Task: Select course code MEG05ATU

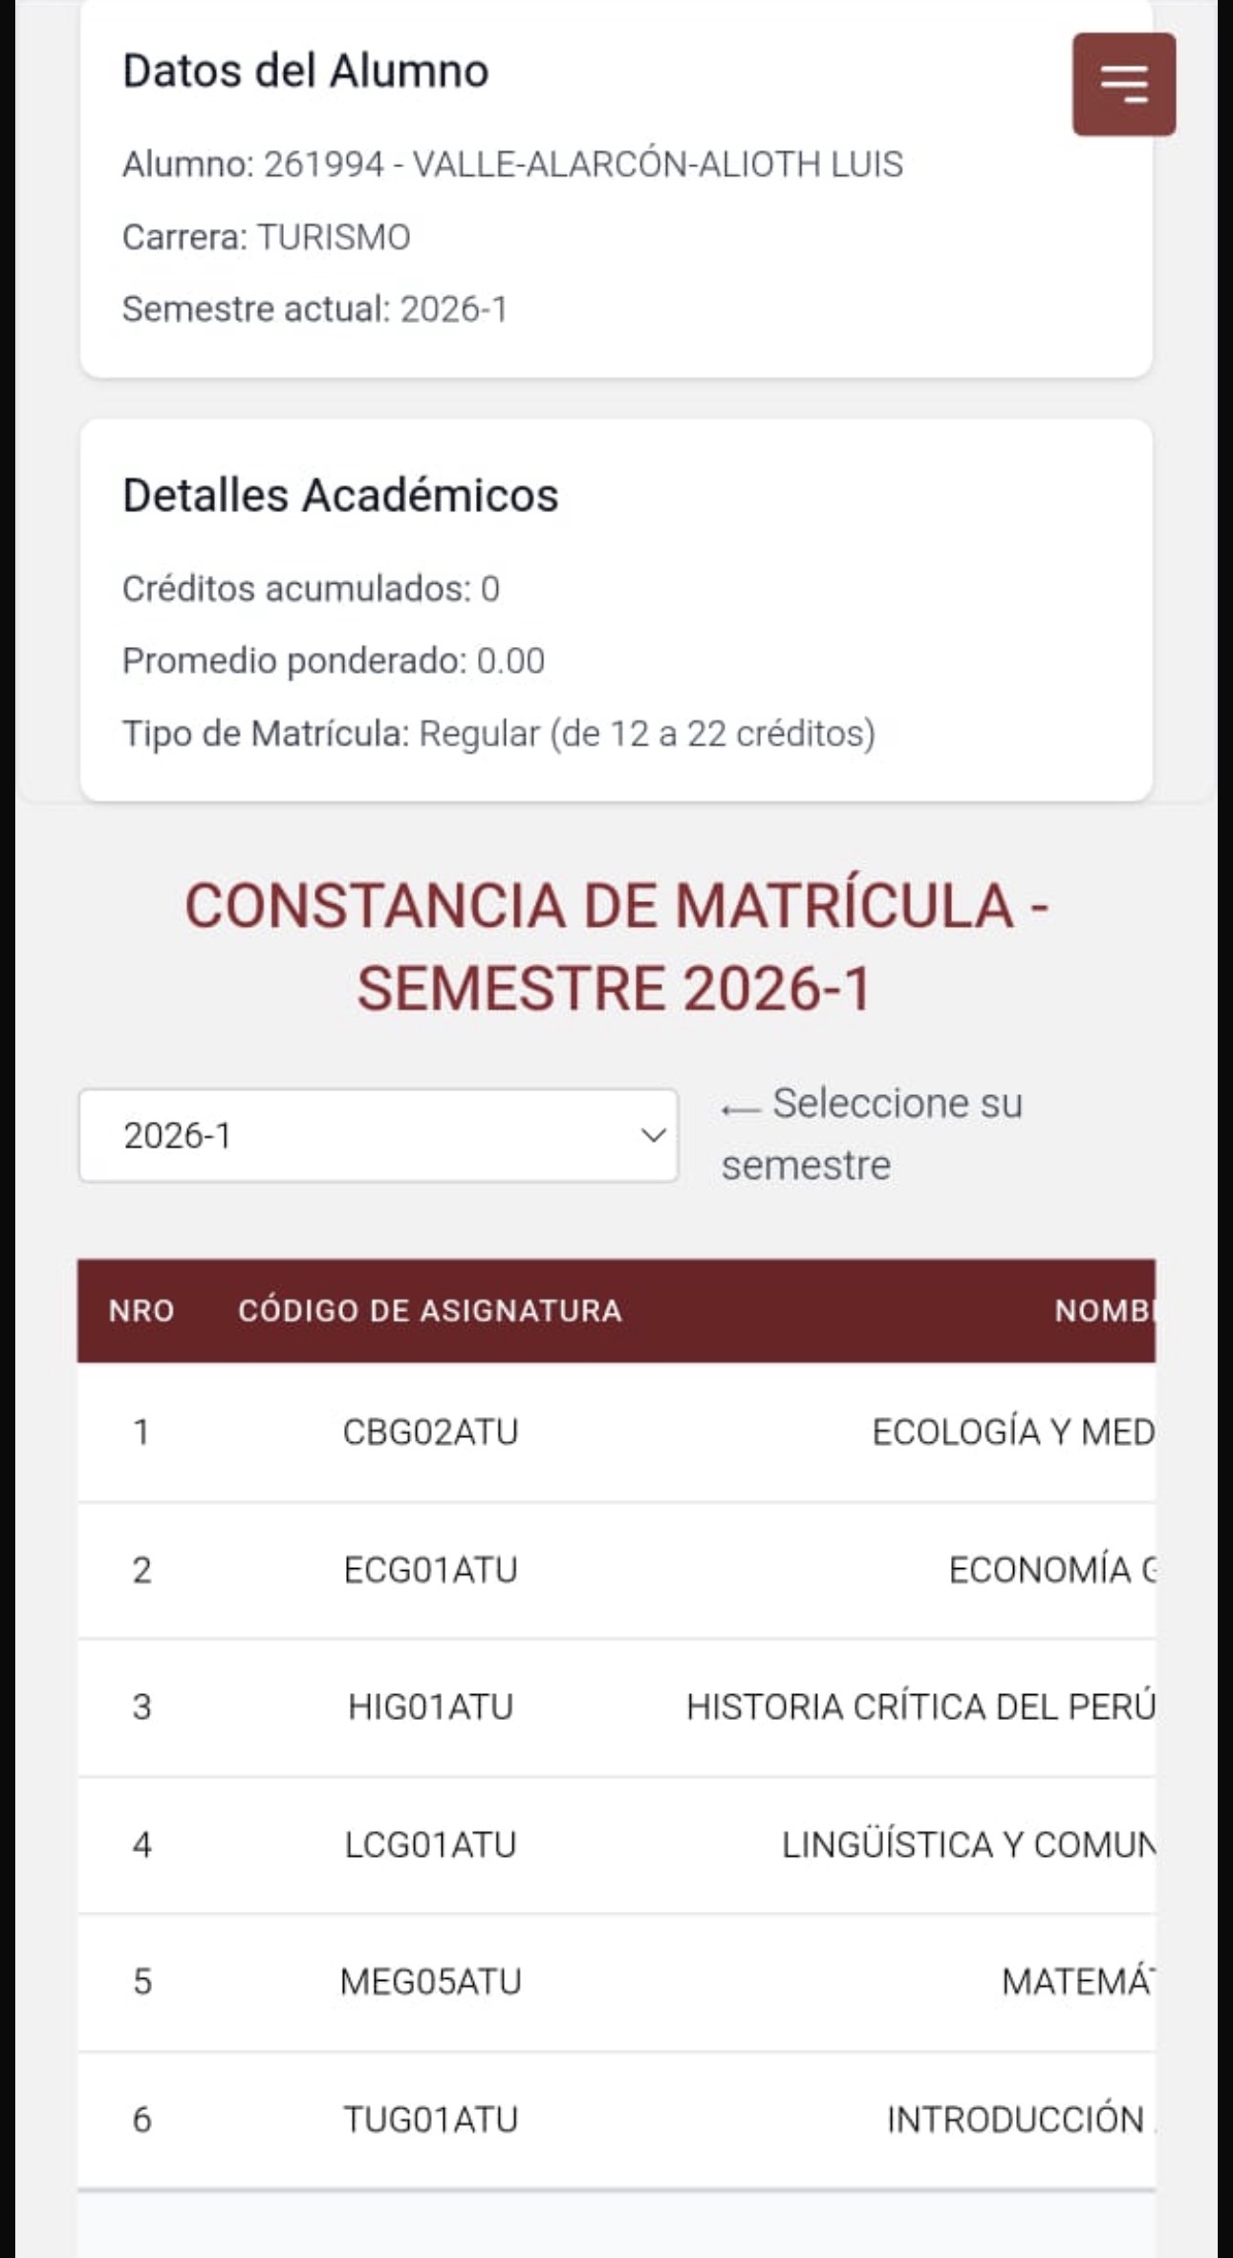Action: (430, 1982)
